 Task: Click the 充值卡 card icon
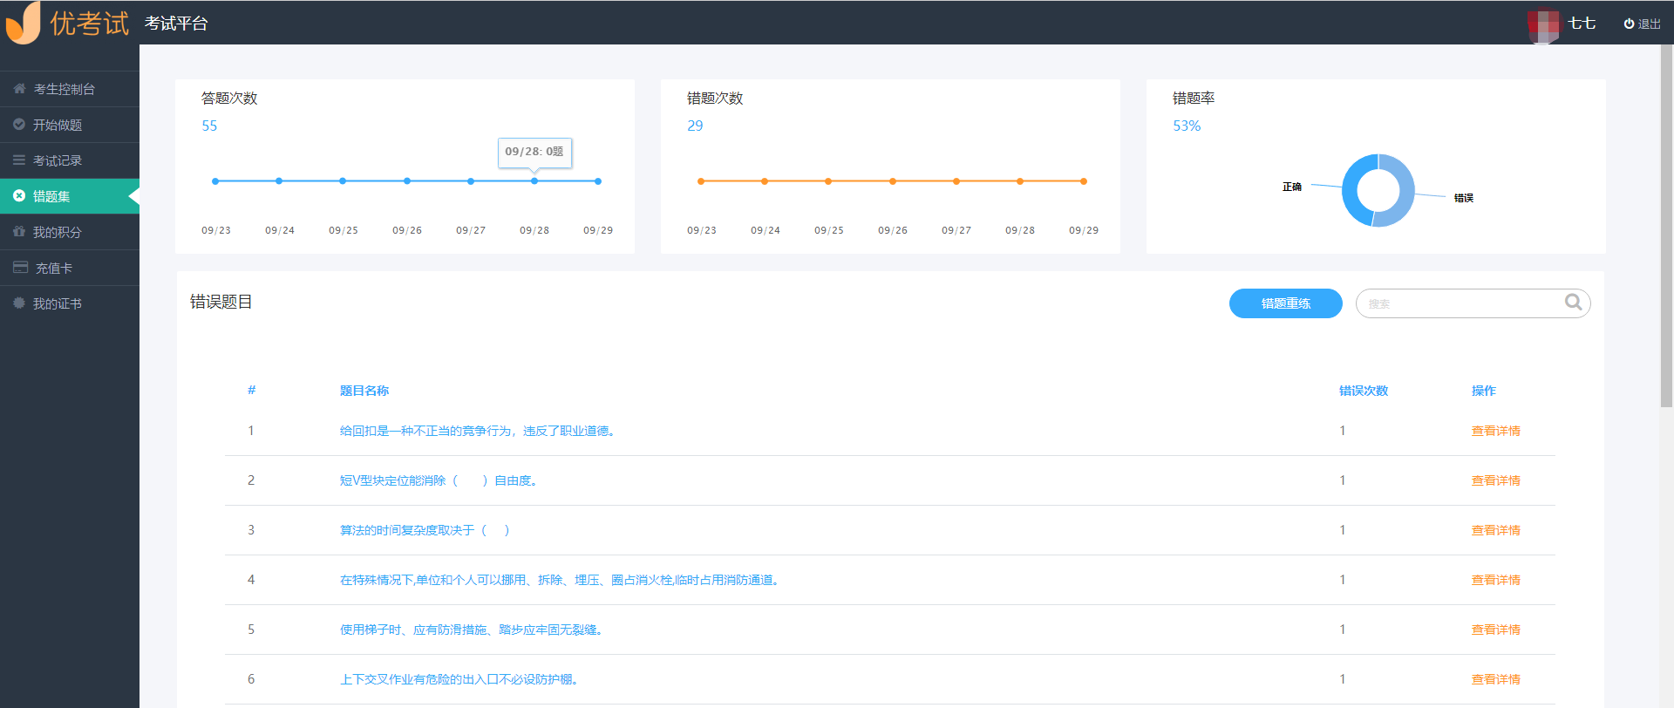coord(20,268)
